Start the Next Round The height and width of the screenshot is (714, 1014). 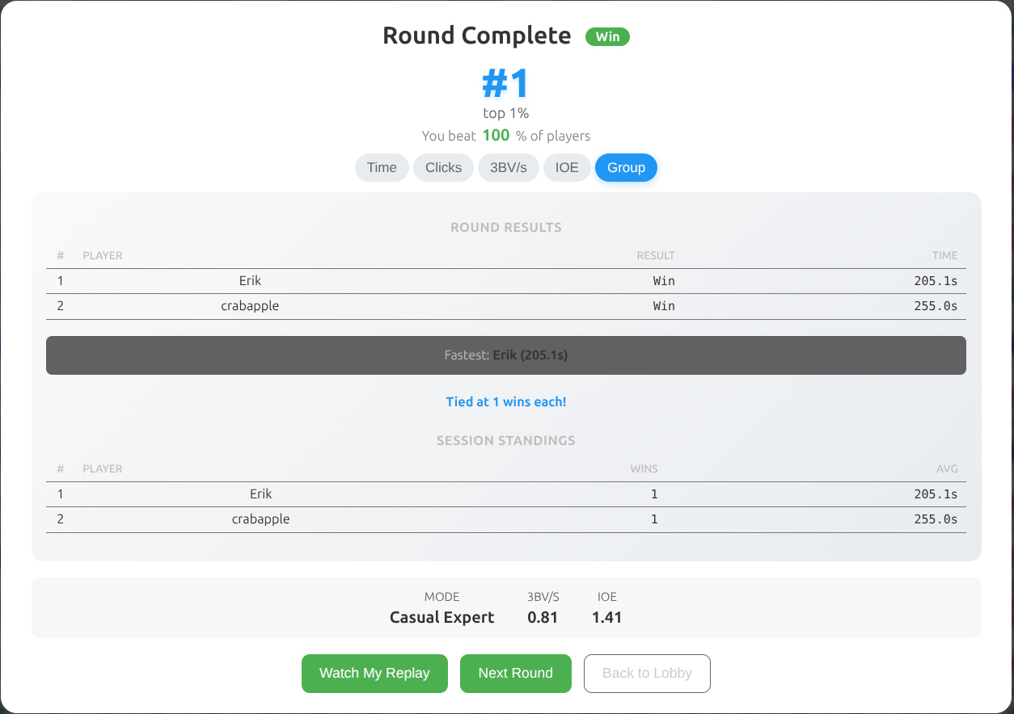point(515,673)
